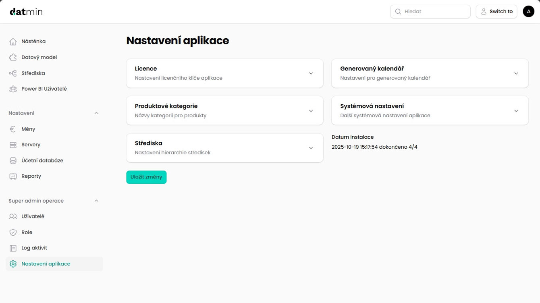Click the Switch to button
Screen dimensions: 540x303
coord(496,12)
